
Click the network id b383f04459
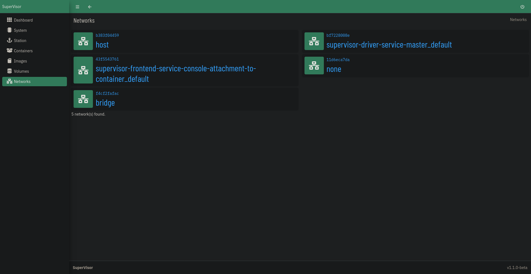(107, 35)
